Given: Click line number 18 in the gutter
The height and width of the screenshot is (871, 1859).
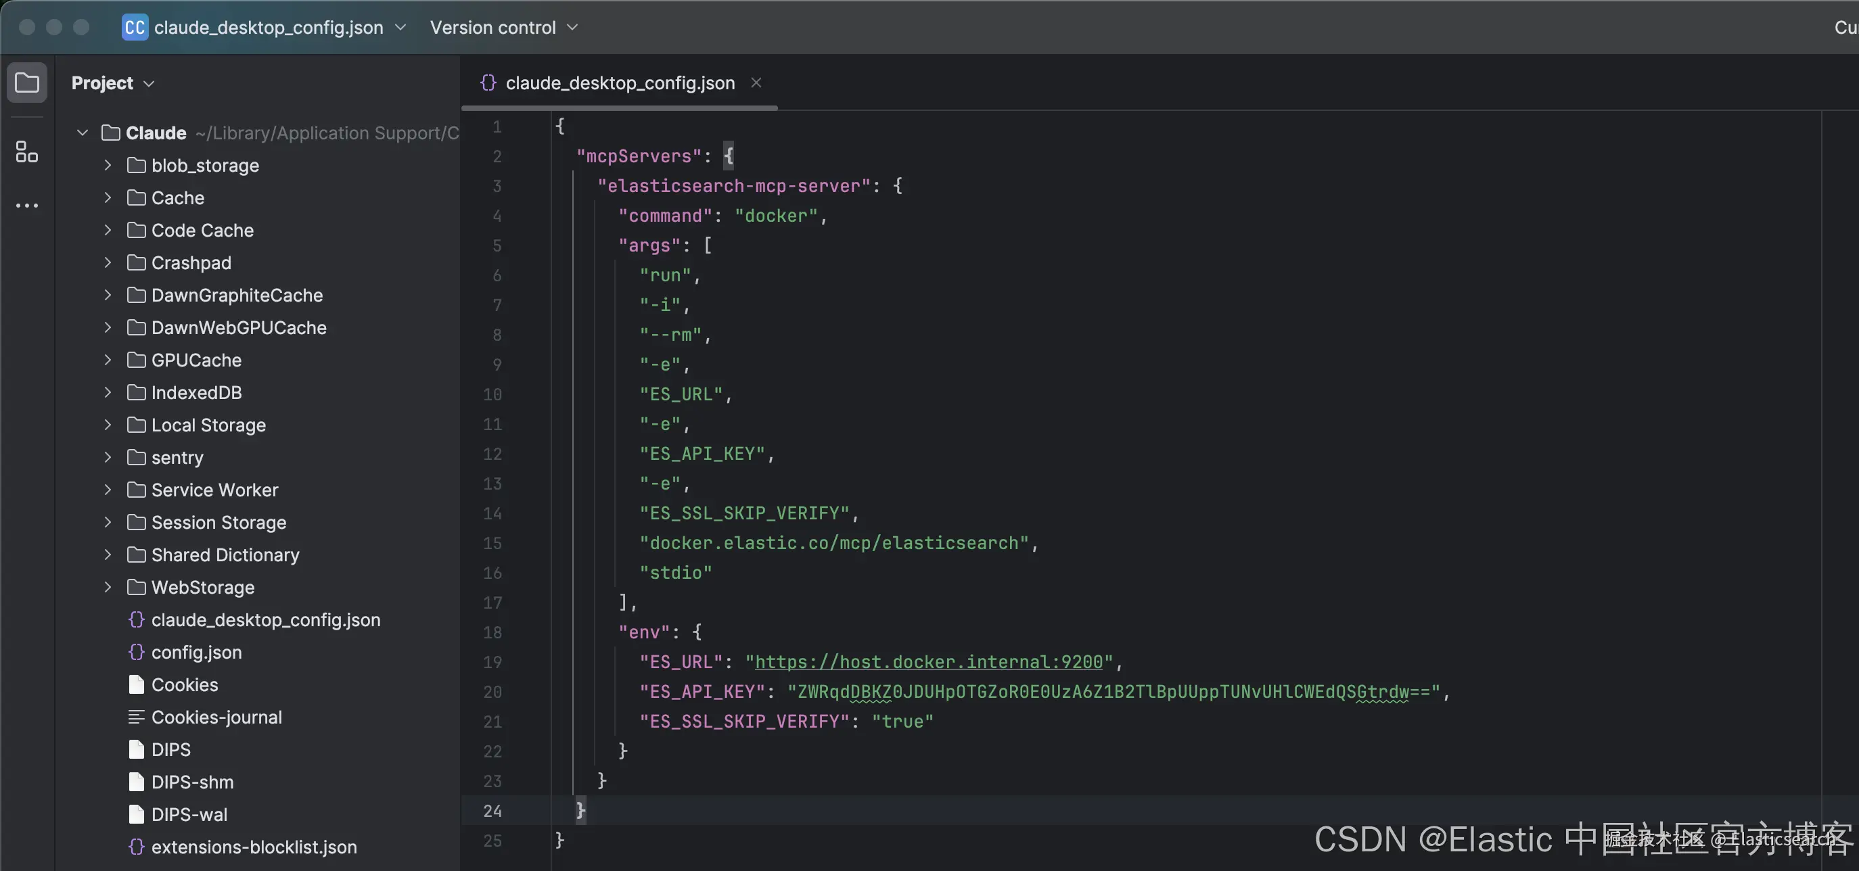Looking at the screenshot, I should click(492, 633).
